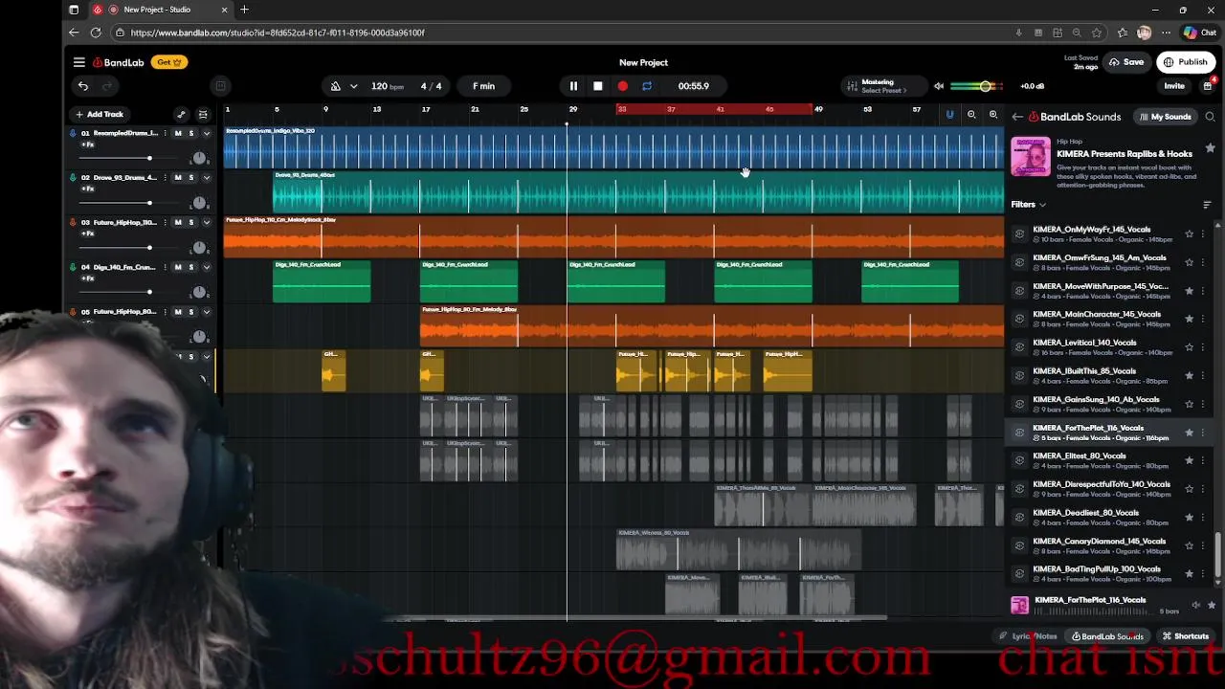The height and width of the screenshot is (689, 1225).
Task: Open more options for KIMERA_Deadliest_80_Vocals
Action: (1203, 518)
